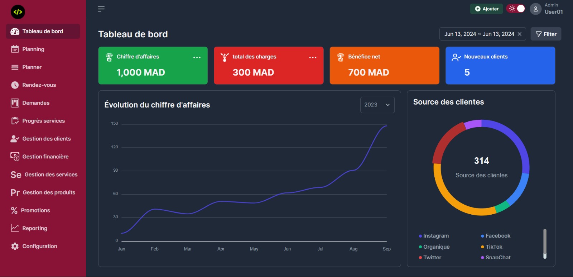Click the Filter button
This screenshot has height=277, width=573.
tap(546, 34)
